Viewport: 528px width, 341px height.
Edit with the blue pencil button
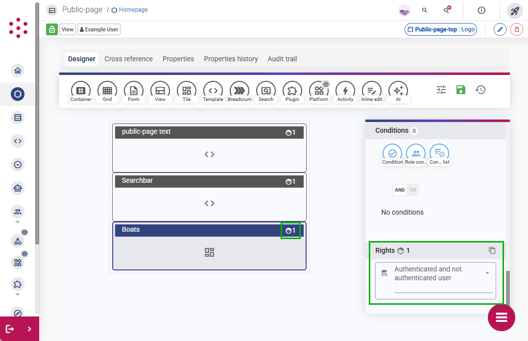point(500,30)
